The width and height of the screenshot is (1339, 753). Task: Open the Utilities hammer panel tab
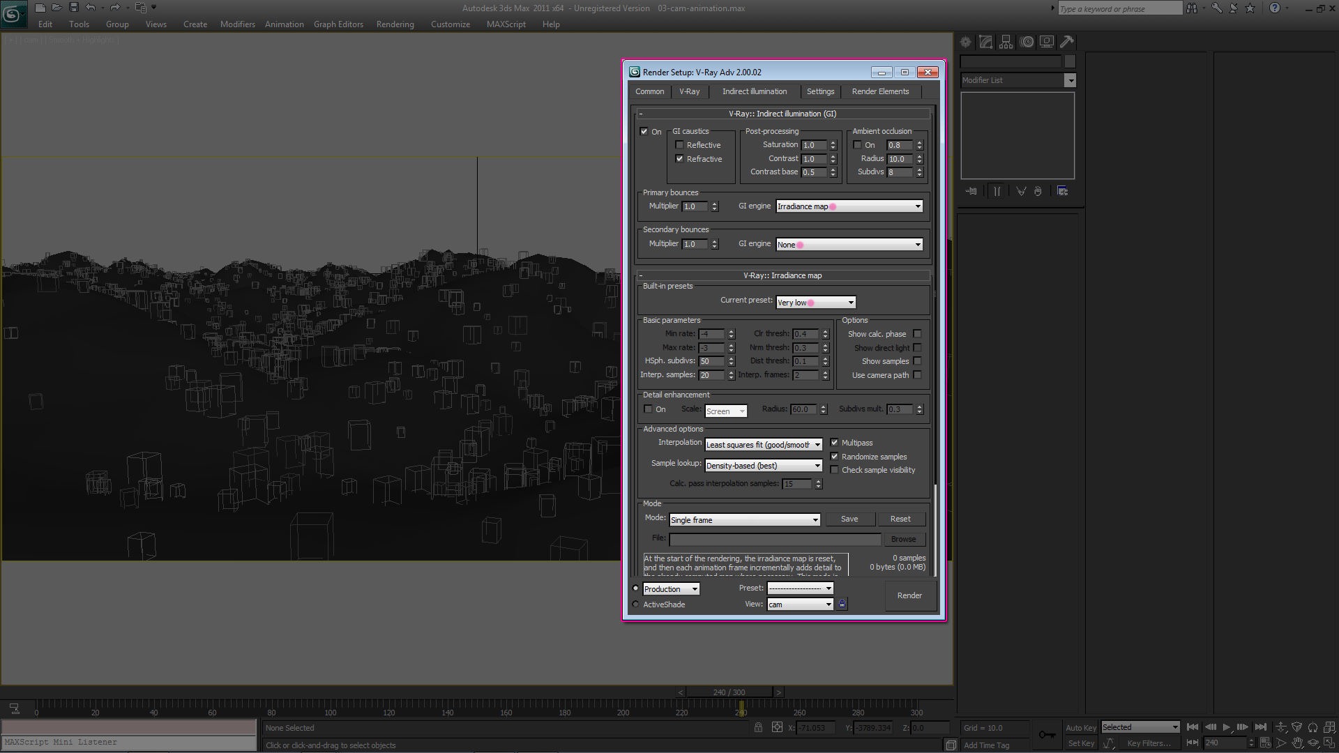1067,42
